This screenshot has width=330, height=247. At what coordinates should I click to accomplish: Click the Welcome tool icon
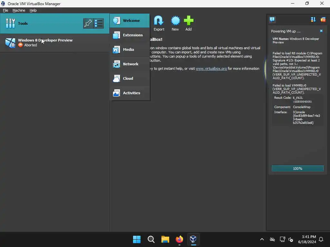(116, 21)
